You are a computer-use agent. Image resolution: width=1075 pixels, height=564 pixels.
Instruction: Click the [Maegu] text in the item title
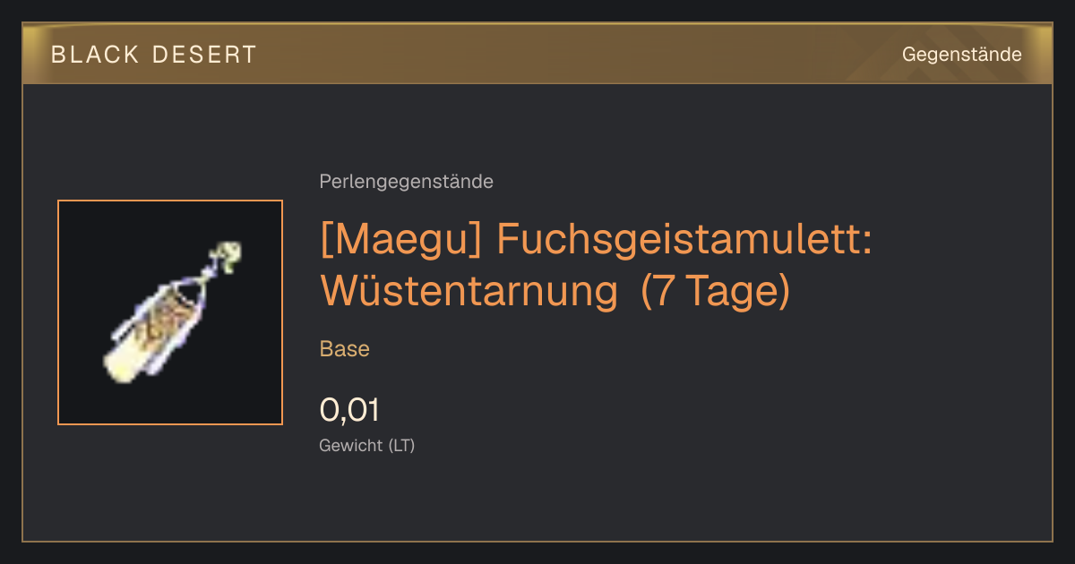pos(401,242)
